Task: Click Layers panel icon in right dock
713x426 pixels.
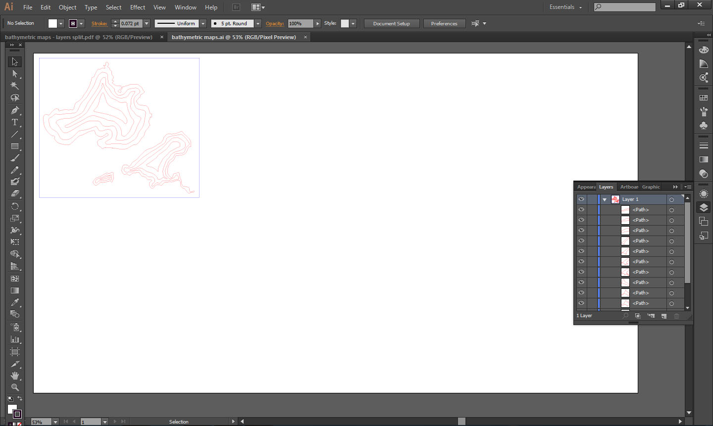Action: 704,207
